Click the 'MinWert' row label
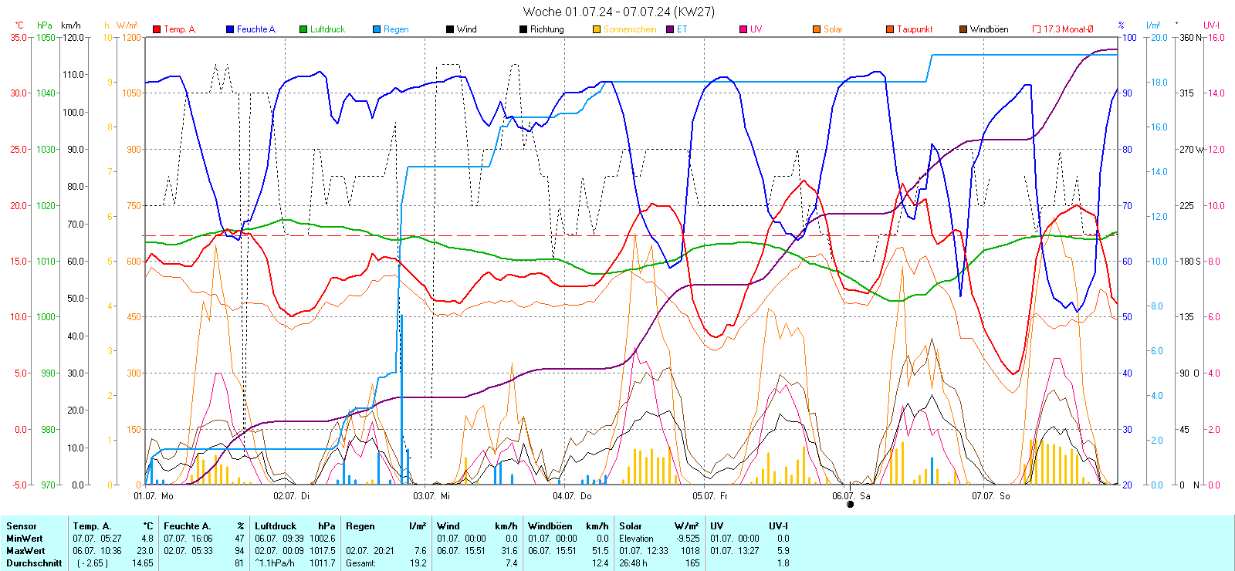Image resolution: width=1235 pixels, height=571 pixels. [25, 539]
